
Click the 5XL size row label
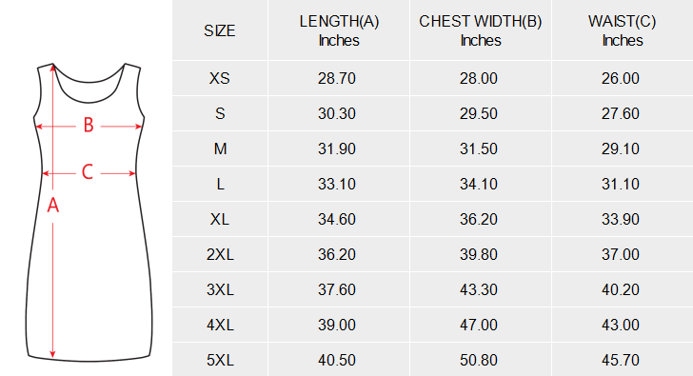point(220,360)
